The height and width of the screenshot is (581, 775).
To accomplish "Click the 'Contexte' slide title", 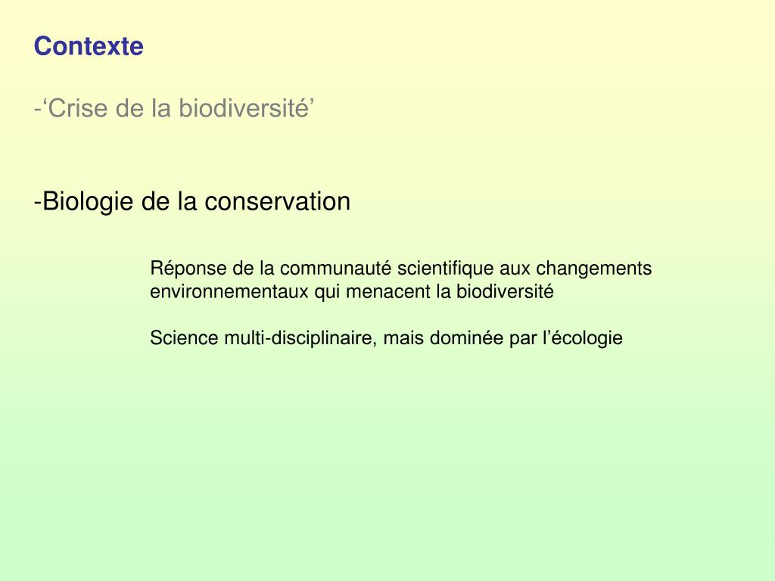I will pyautogui.click(x=89, y=46).
